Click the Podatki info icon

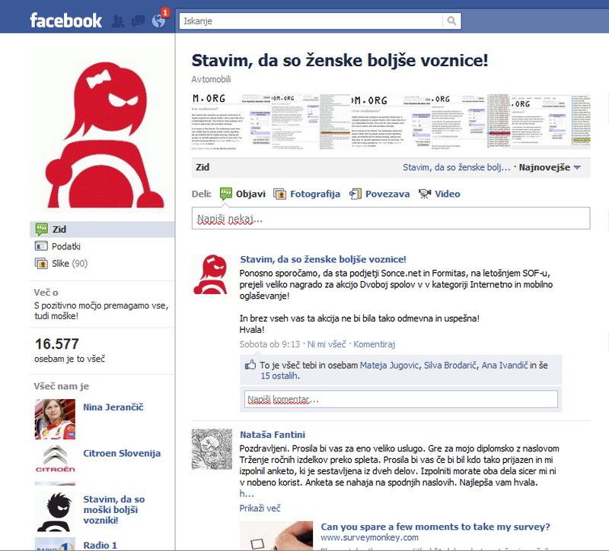pos(41,246)
